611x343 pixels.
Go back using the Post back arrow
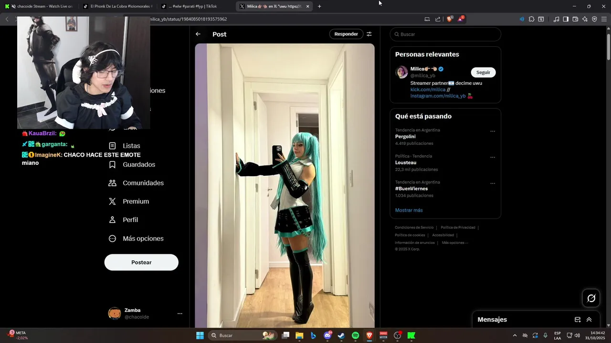pyautogui.click(x=198, y=34)
